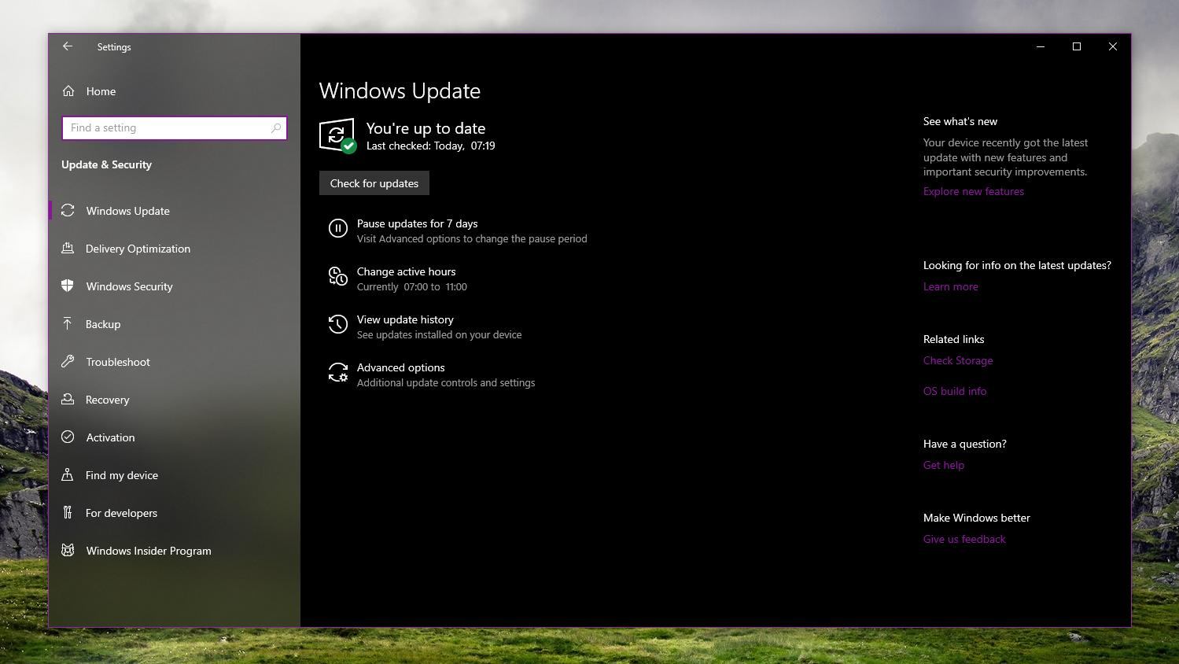Click the Advanced options gear icon

point(337,374)
